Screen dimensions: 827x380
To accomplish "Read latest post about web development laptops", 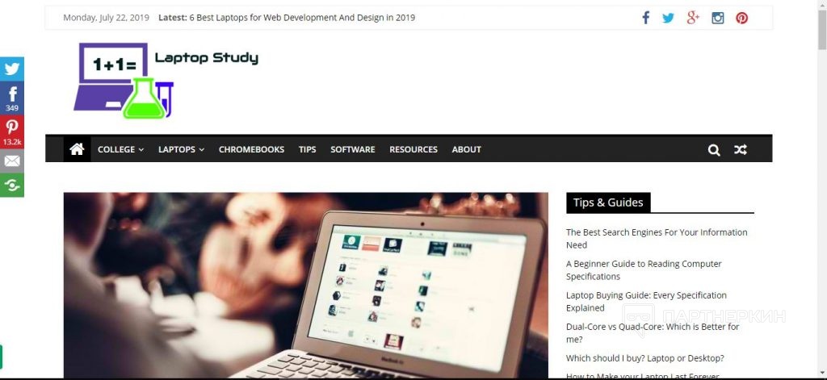I will point(302,18).
